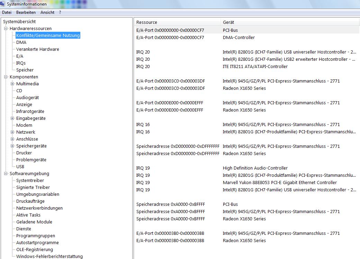Select the IRQ 20 USB2 erweiterter Hostcontroller row

coord(246,59)
